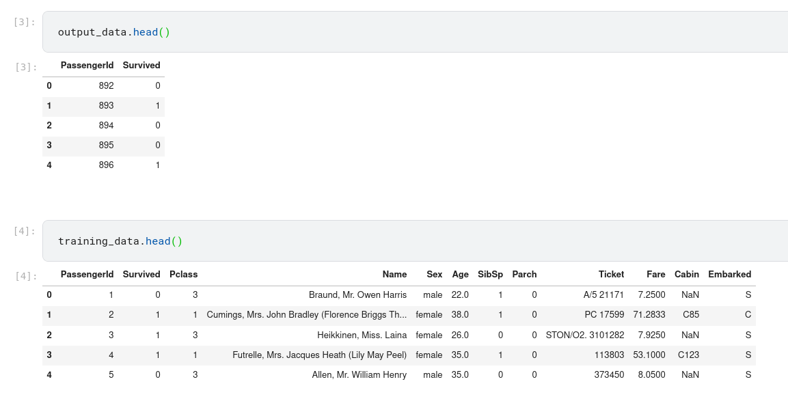Select the Cabin column header
This screenshot has height=399, width=788.
686,274
